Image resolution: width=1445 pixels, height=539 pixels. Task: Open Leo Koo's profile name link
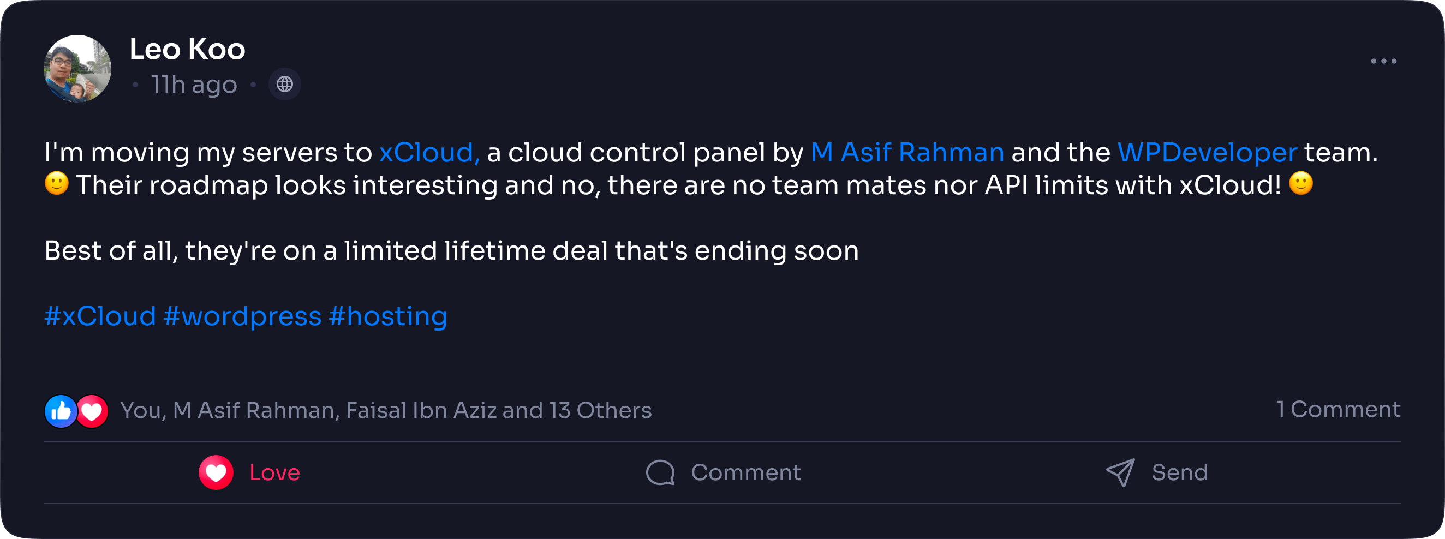click(x=187, y=49)
